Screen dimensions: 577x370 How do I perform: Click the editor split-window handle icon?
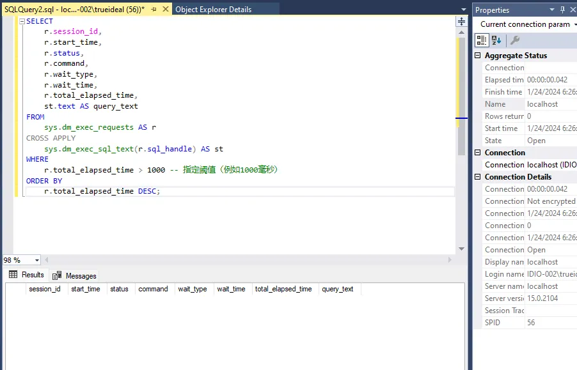[x=461, y=21]
